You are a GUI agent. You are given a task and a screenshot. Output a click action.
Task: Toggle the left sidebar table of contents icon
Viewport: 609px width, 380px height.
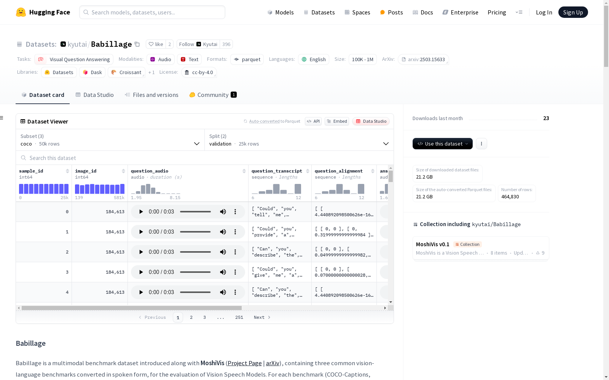(2, 118)
